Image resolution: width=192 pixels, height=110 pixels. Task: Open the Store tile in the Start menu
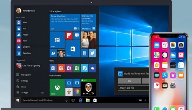click(73, 49)
